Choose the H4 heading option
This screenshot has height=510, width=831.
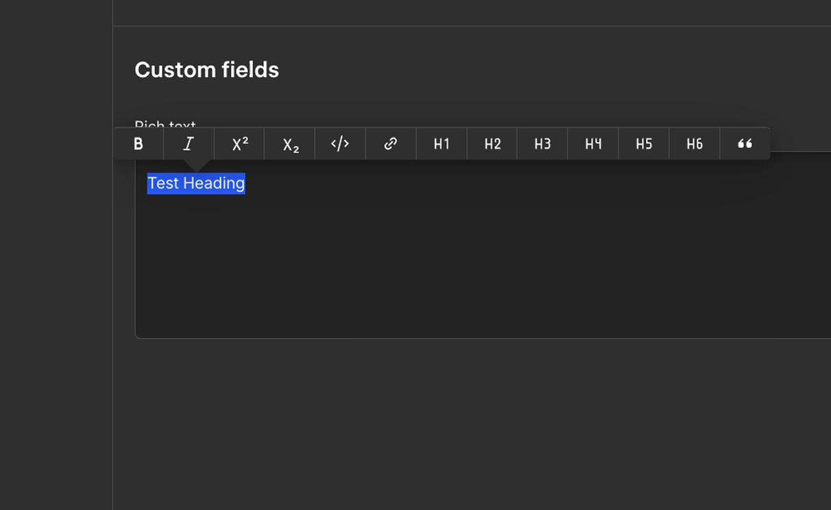tap(593, 143)
